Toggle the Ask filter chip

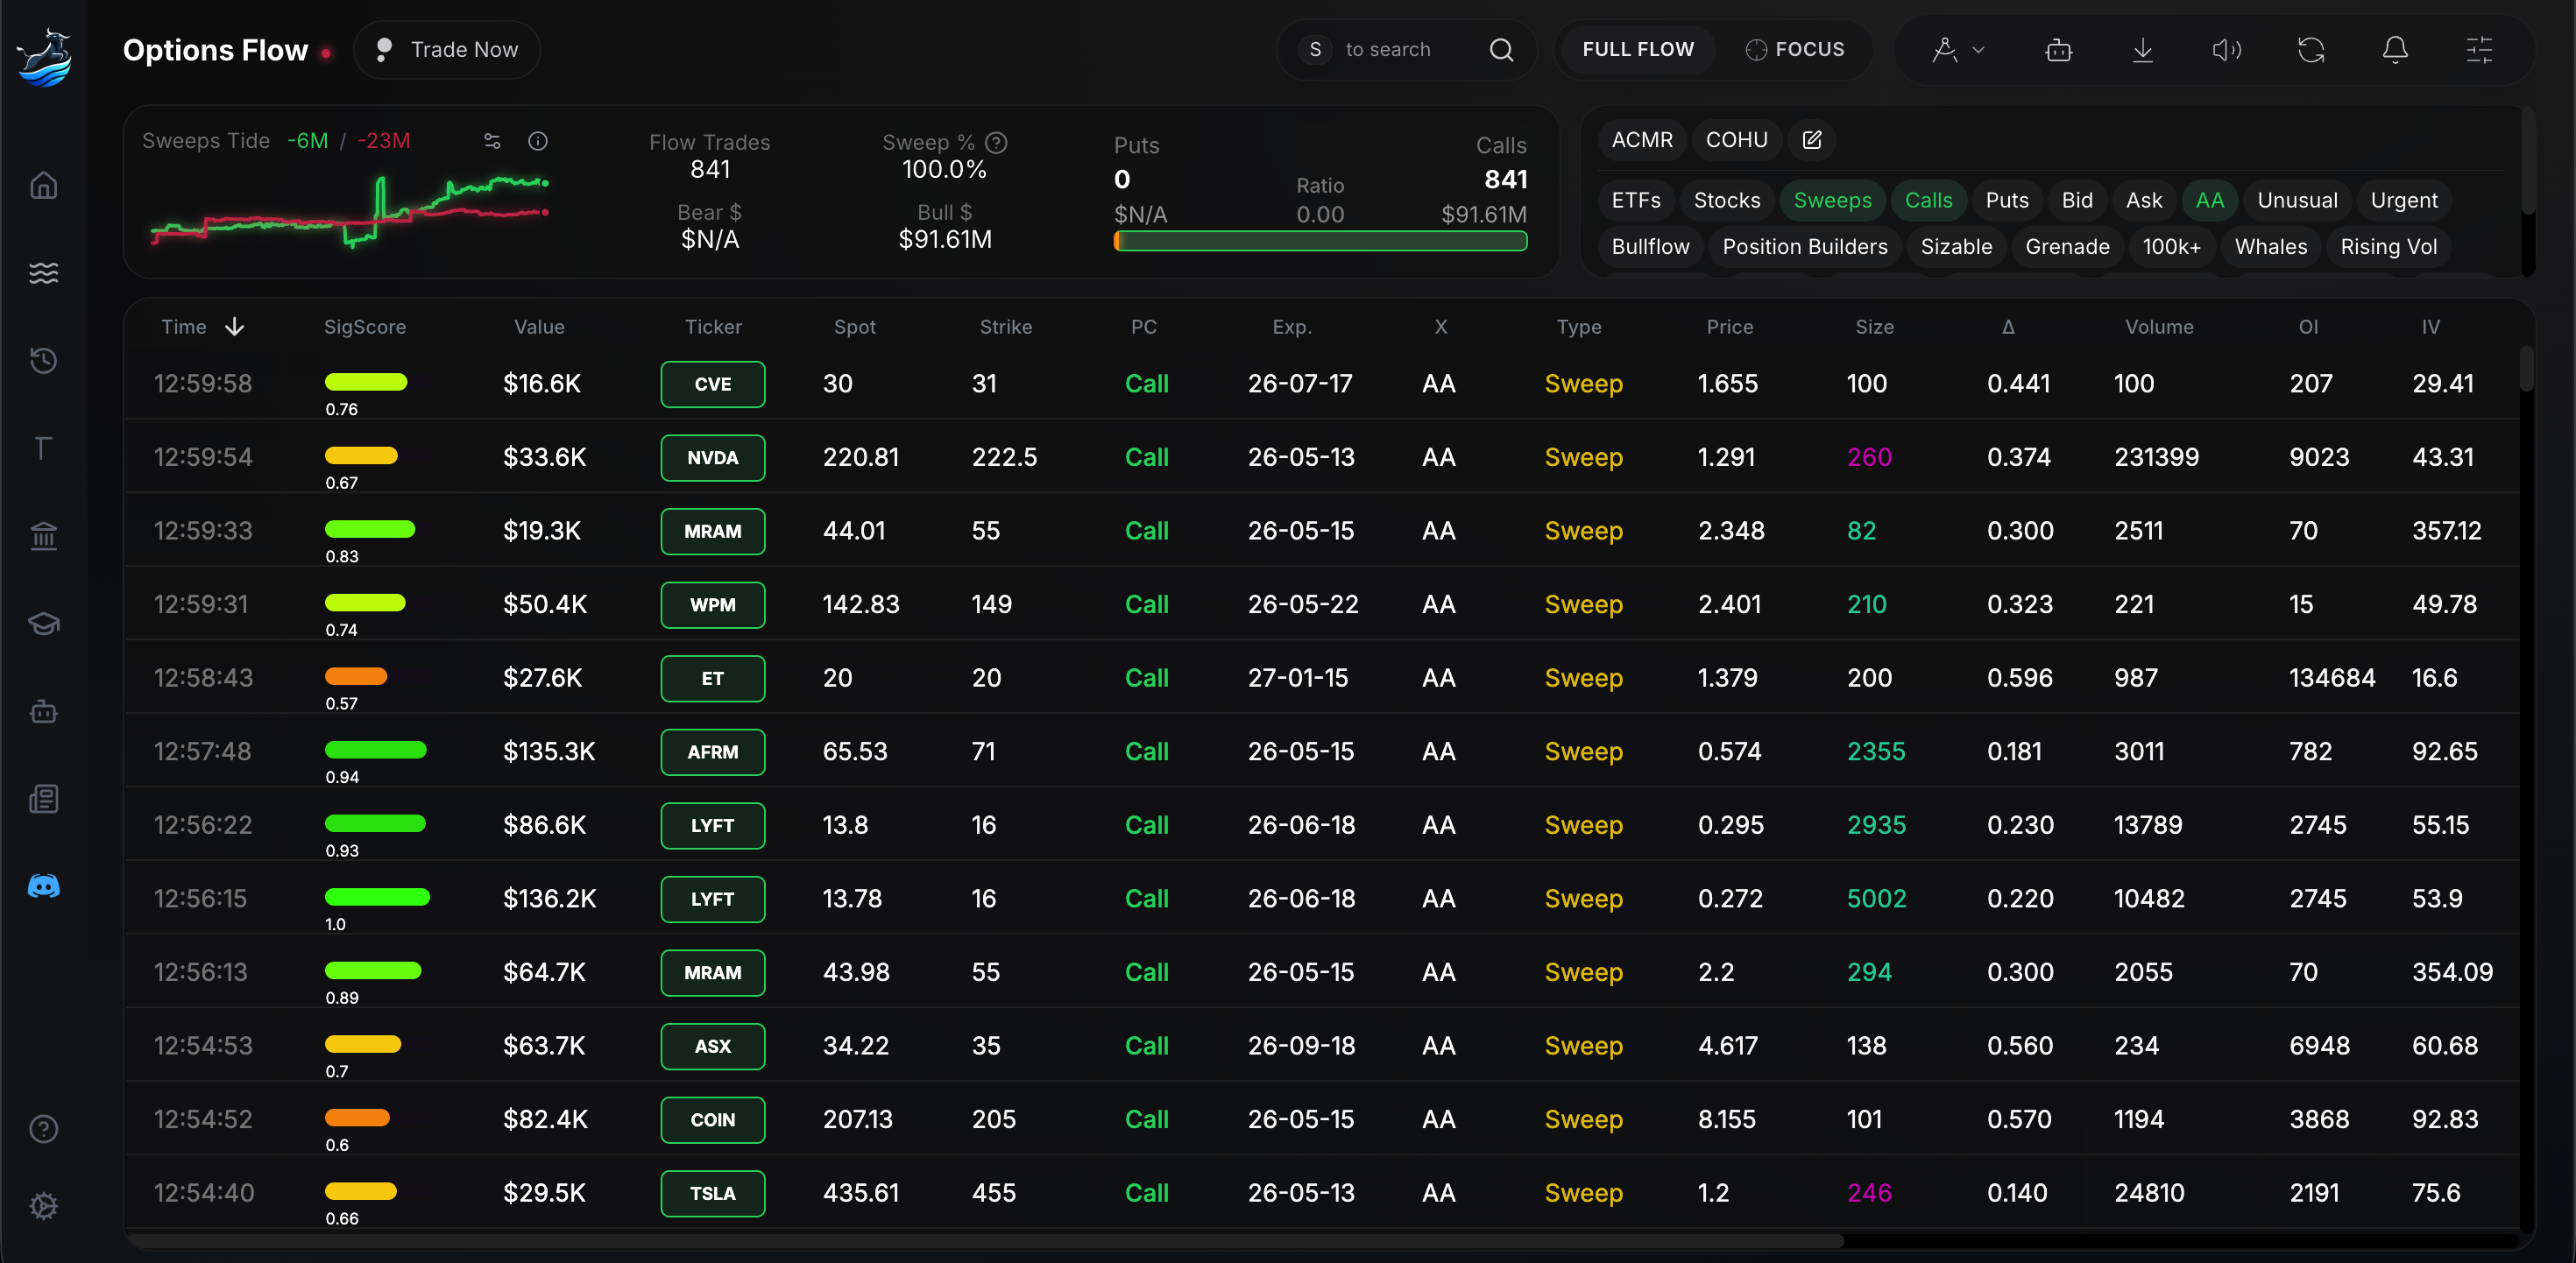point(2144,200)
